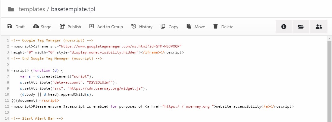Click the "data-account" string
This screenshot has width=332, height=122.
click(67, 82)
